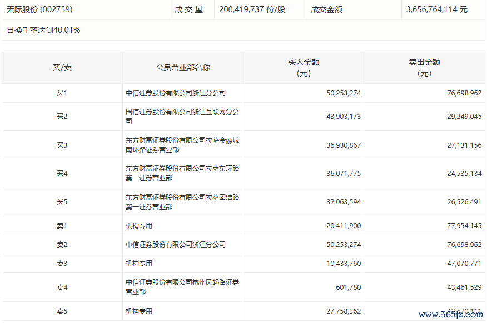Select the 买1 row label
Screen dimensions: 487x323
click(x=62, y=93)
